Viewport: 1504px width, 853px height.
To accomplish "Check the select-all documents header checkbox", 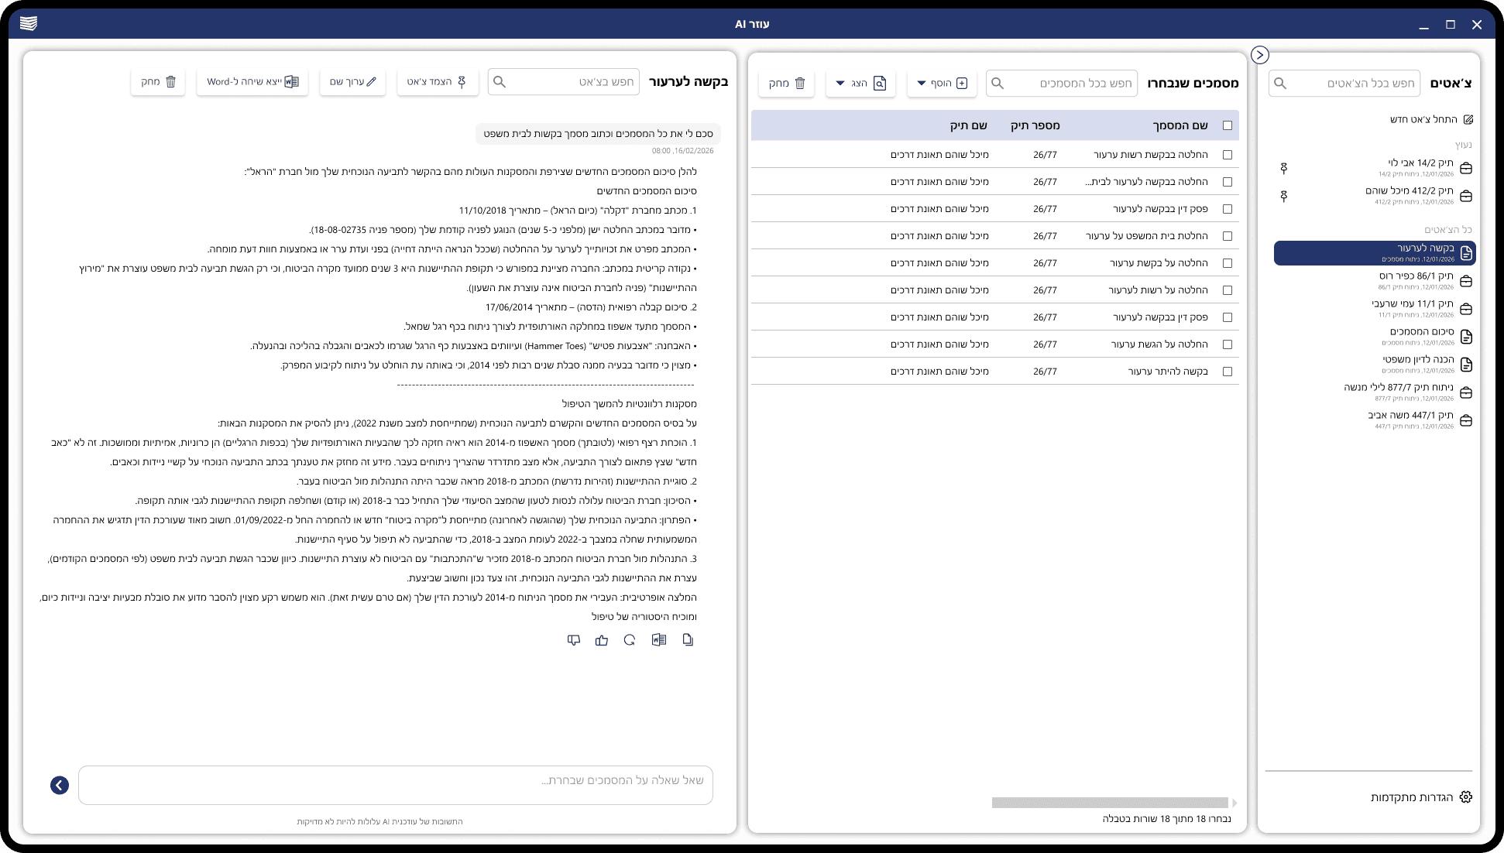I will coord(1227,125).
